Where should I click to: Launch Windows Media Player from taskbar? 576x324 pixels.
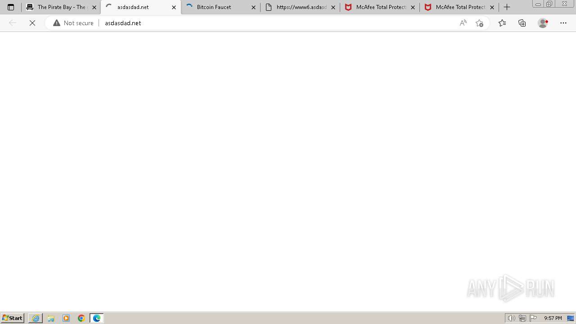pos(66,318)
